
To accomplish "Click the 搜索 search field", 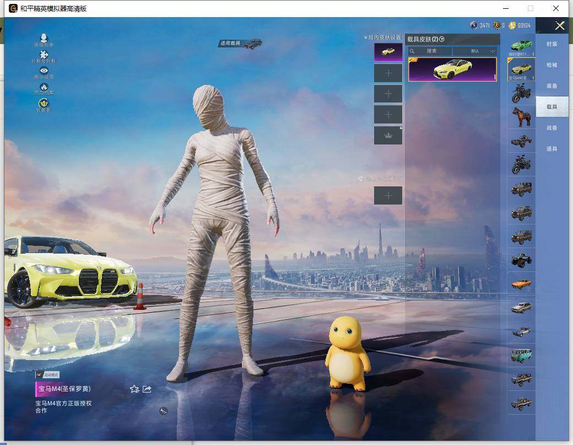I will [431, 51].
